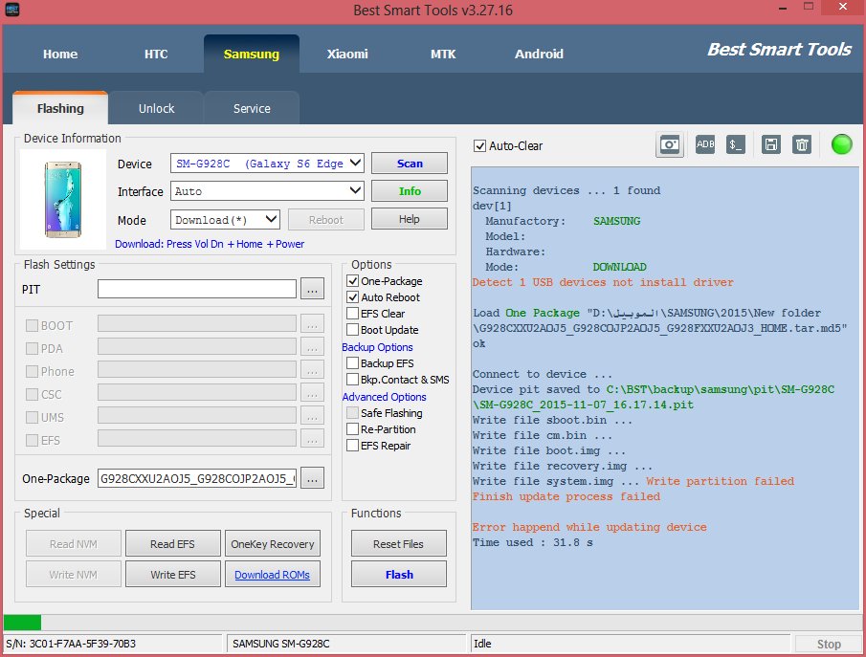The height and width of the screenshot is (657, 866).
Task: Click the 'Idle' status text
Action: click(482, 644)
